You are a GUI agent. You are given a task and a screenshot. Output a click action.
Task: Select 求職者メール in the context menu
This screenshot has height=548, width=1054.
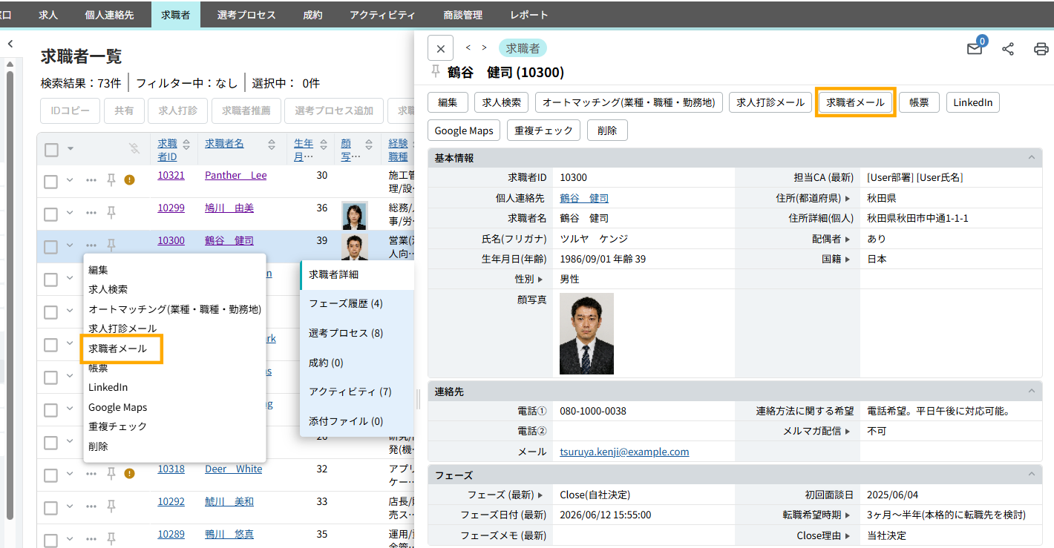coord(118,349)
